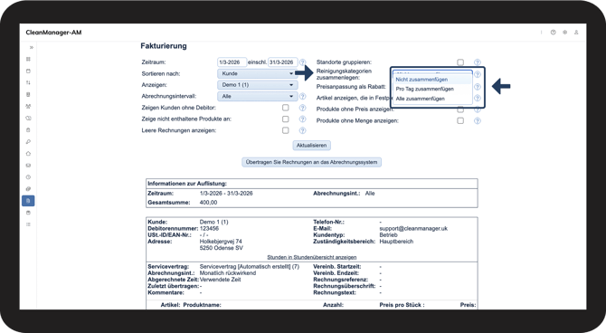Enable Standorte gruppieren checkbox
The height and width of the screenshot is (333, 606).
click(460, 62)
